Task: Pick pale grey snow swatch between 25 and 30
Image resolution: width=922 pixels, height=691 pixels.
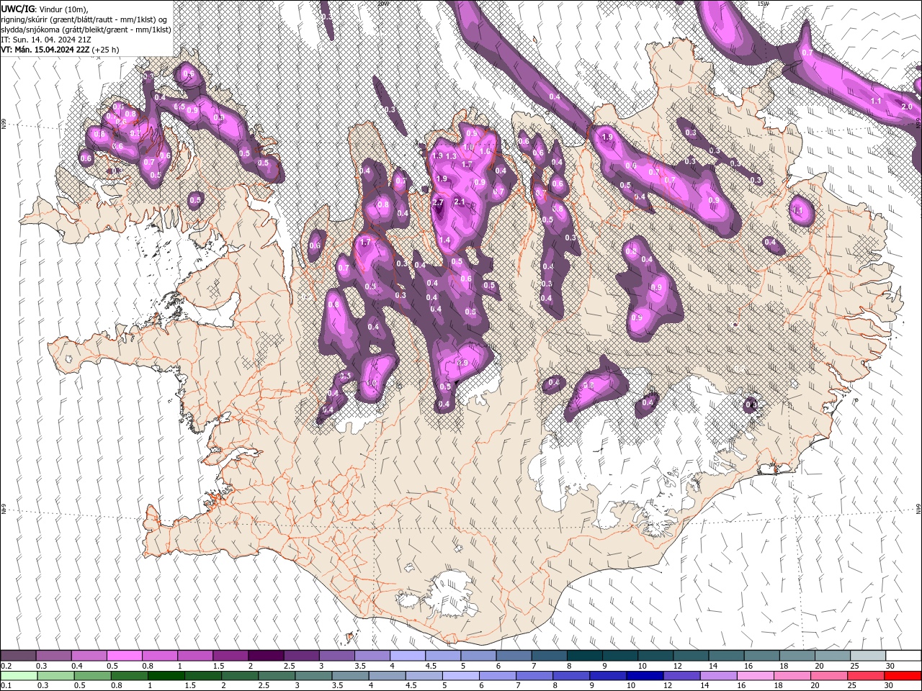Action: (x=869, y=656)
